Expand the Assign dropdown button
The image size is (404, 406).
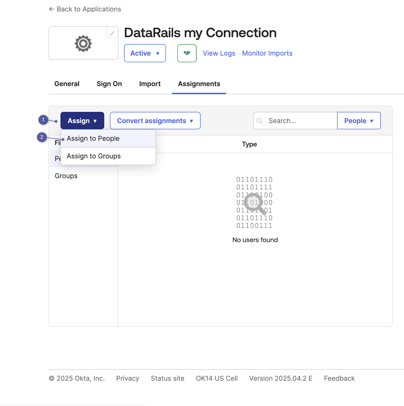point(82,121)
